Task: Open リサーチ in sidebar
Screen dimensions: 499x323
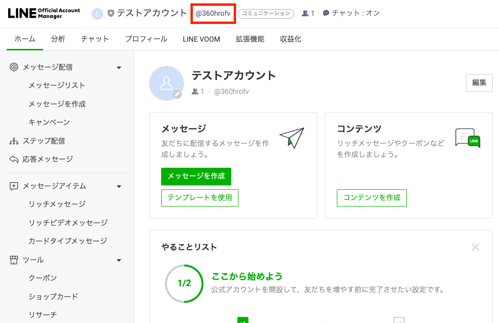Action: [x=43, y=315]
